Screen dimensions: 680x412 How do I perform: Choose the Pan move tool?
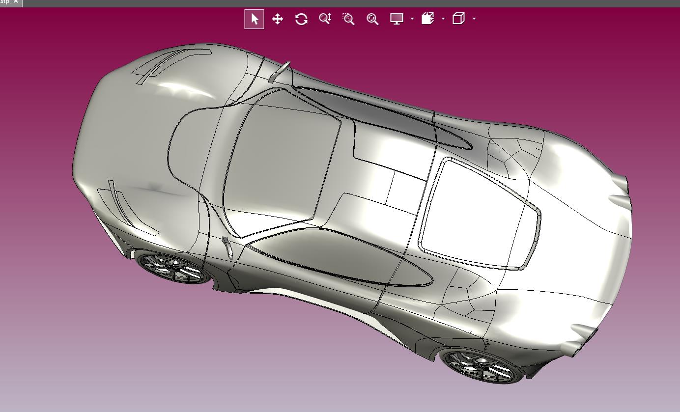click(278, 19)
